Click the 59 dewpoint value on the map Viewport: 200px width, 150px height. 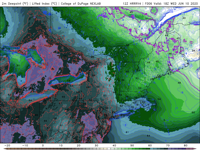click(x=70, y=22)
